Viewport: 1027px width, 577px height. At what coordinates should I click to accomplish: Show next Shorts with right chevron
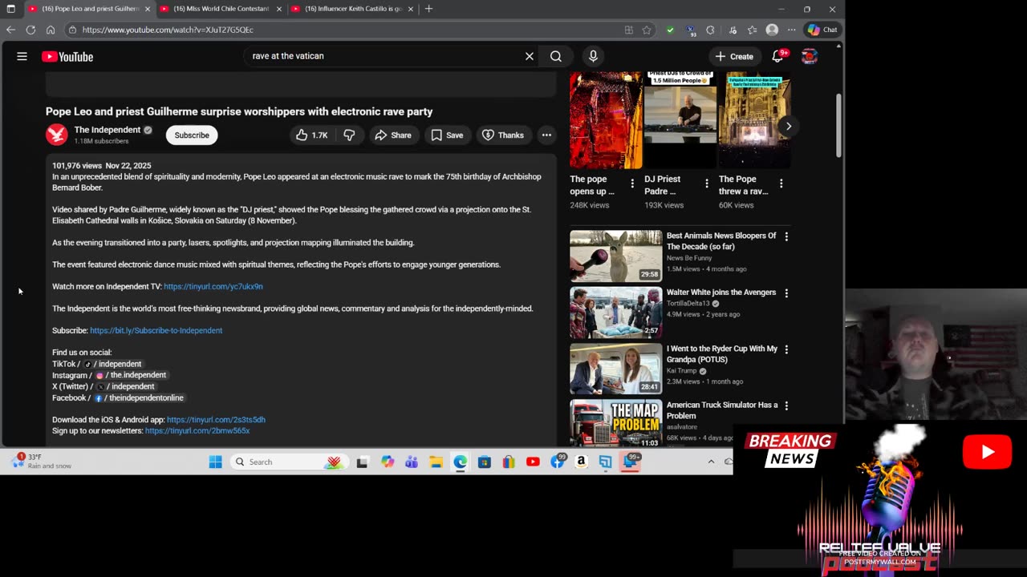(789, 126)
